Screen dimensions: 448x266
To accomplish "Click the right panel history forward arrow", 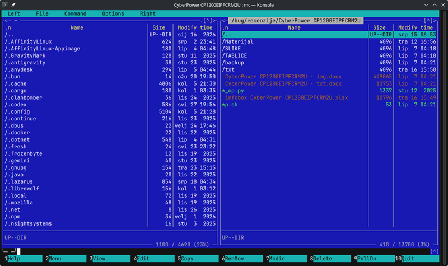I will [435, 21].
